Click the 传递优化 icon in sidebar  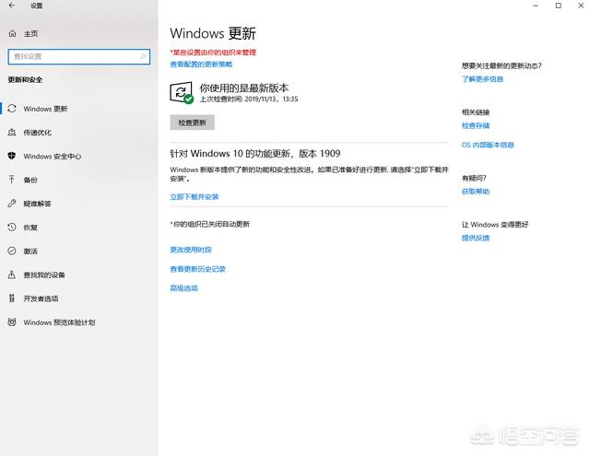(12, 133)
